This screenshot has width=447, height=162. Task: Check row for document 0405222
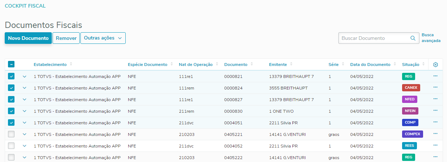click(11, 157)
